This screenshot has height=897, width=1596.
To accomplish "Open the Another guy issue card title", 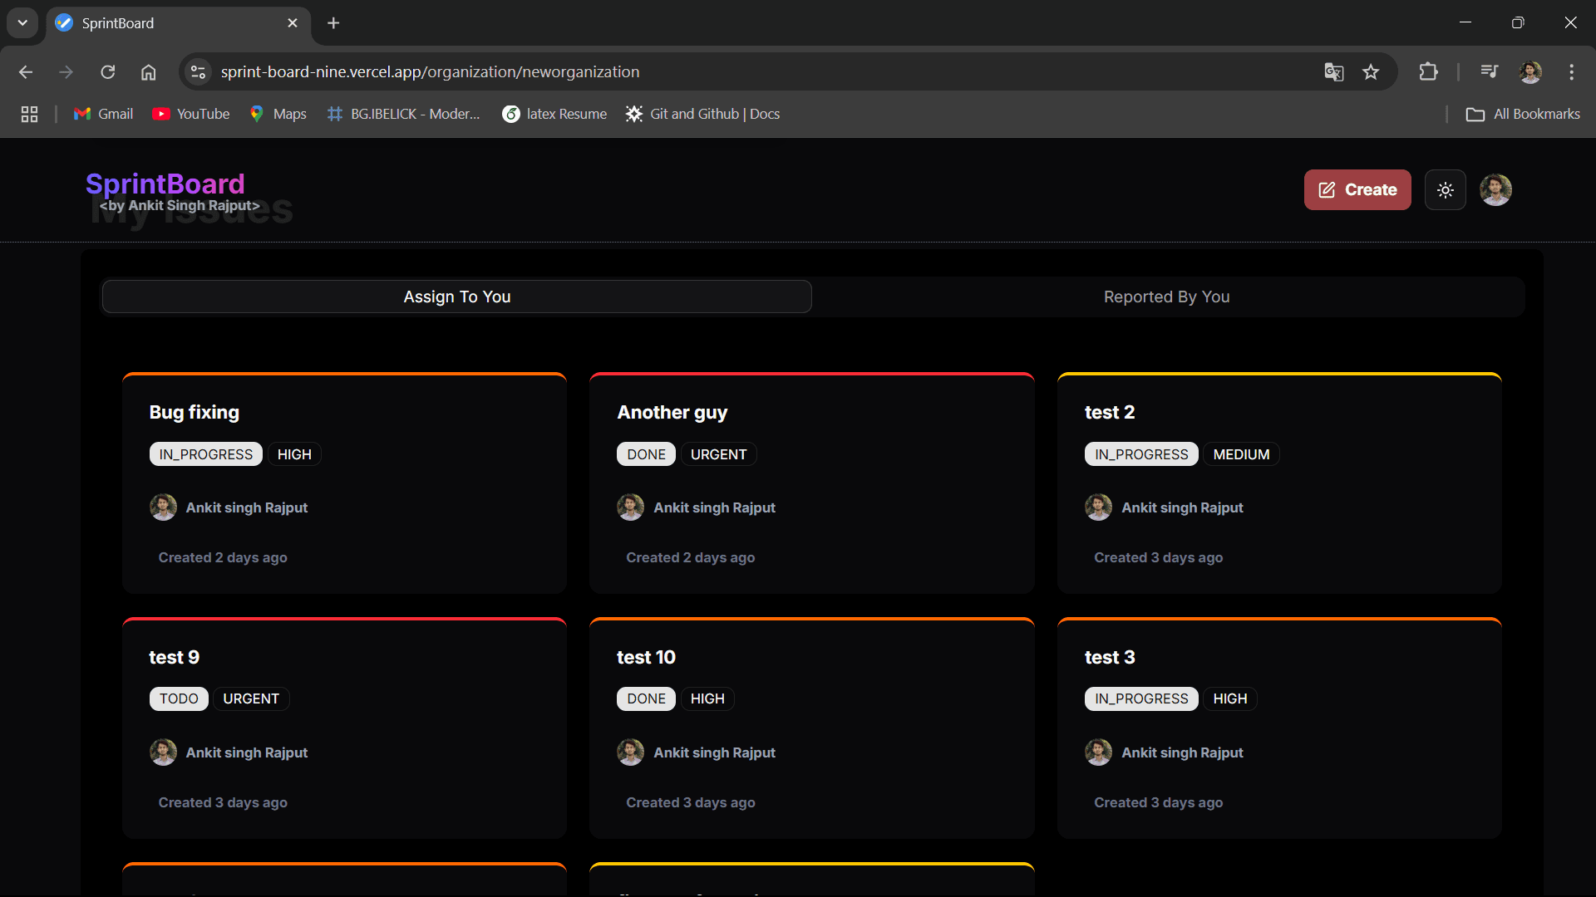I will (x=672, y=412).
